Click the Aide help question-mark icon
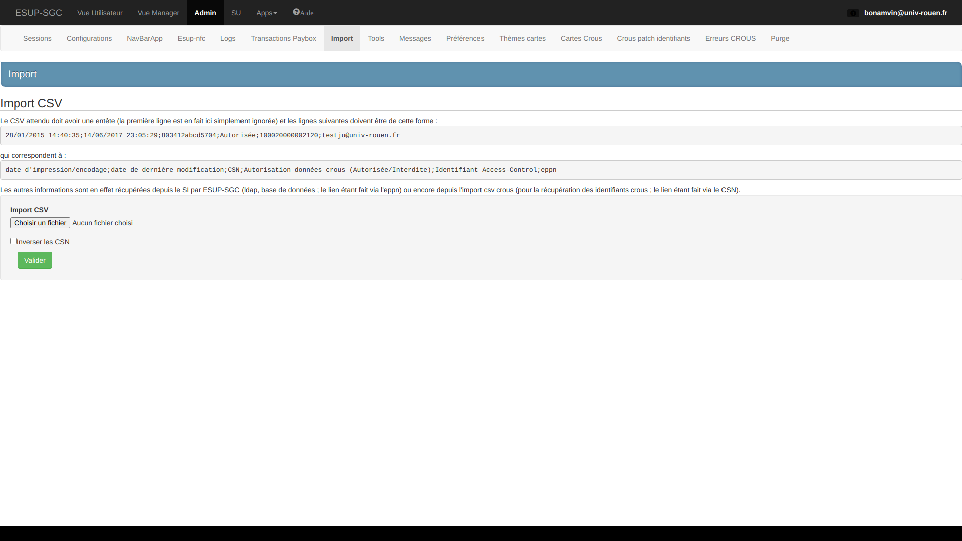962x541 pixels. pyautogui.click(x=296, y=12)
